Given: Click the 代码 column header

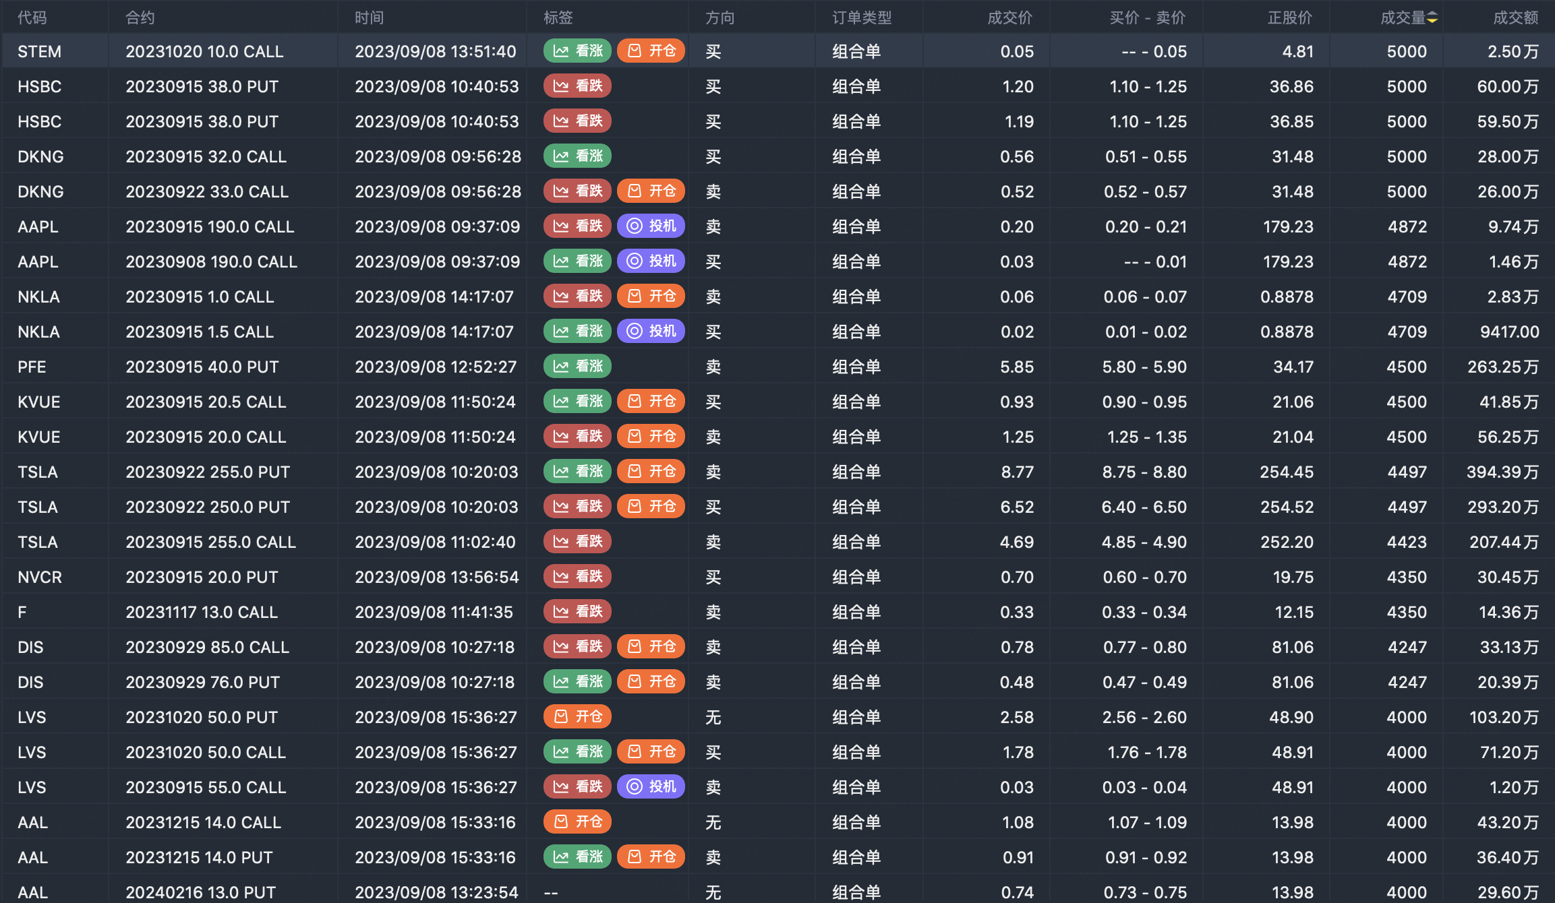Looking at the screenshot, I should pyautogui.click(x=32, y=18).
